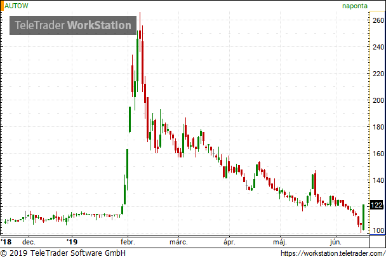
Task: Click the 100 price axis label
Action: click(x=378, y=230)
